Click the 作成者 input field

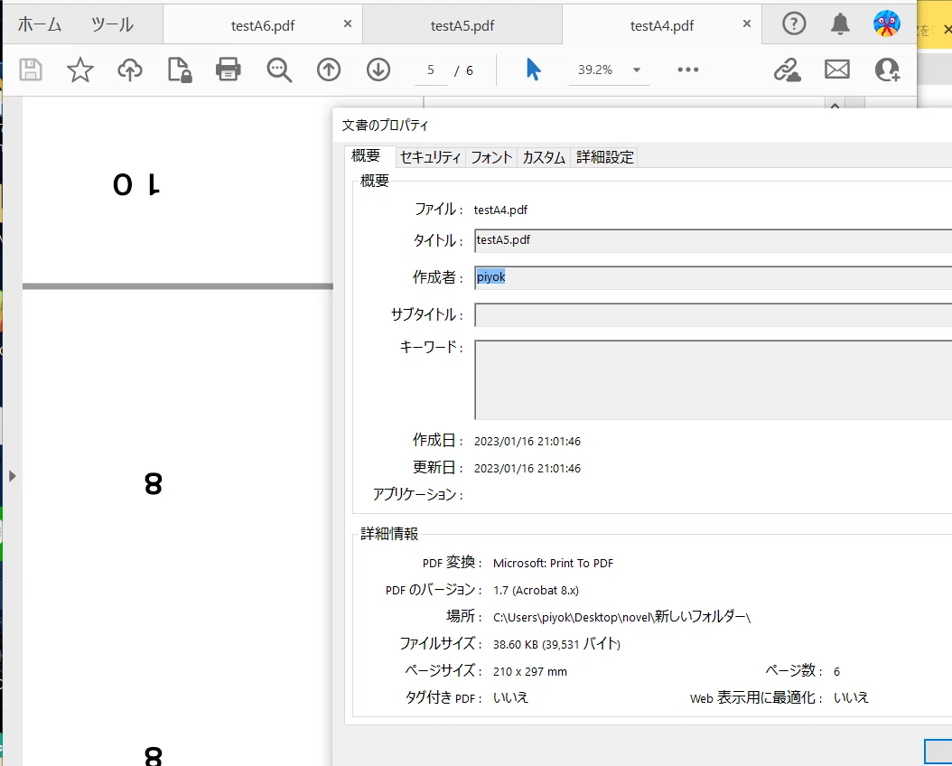coord(713,277)
